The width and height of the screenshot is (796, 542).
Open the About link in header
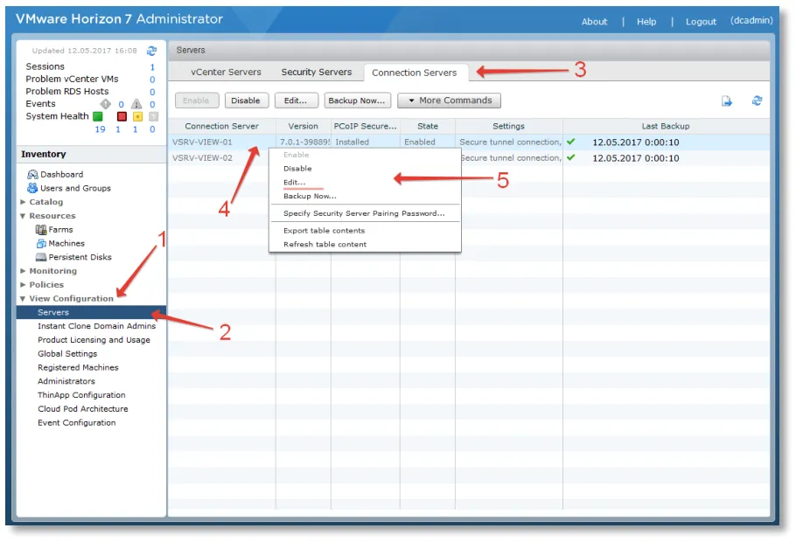pos(595,21)
